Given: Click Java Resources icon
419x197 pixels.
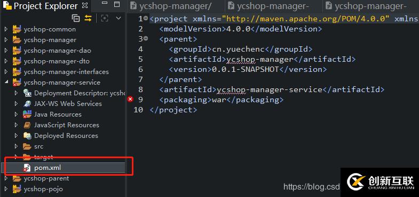Looking at the screenshot, I should tap(27, 114).
